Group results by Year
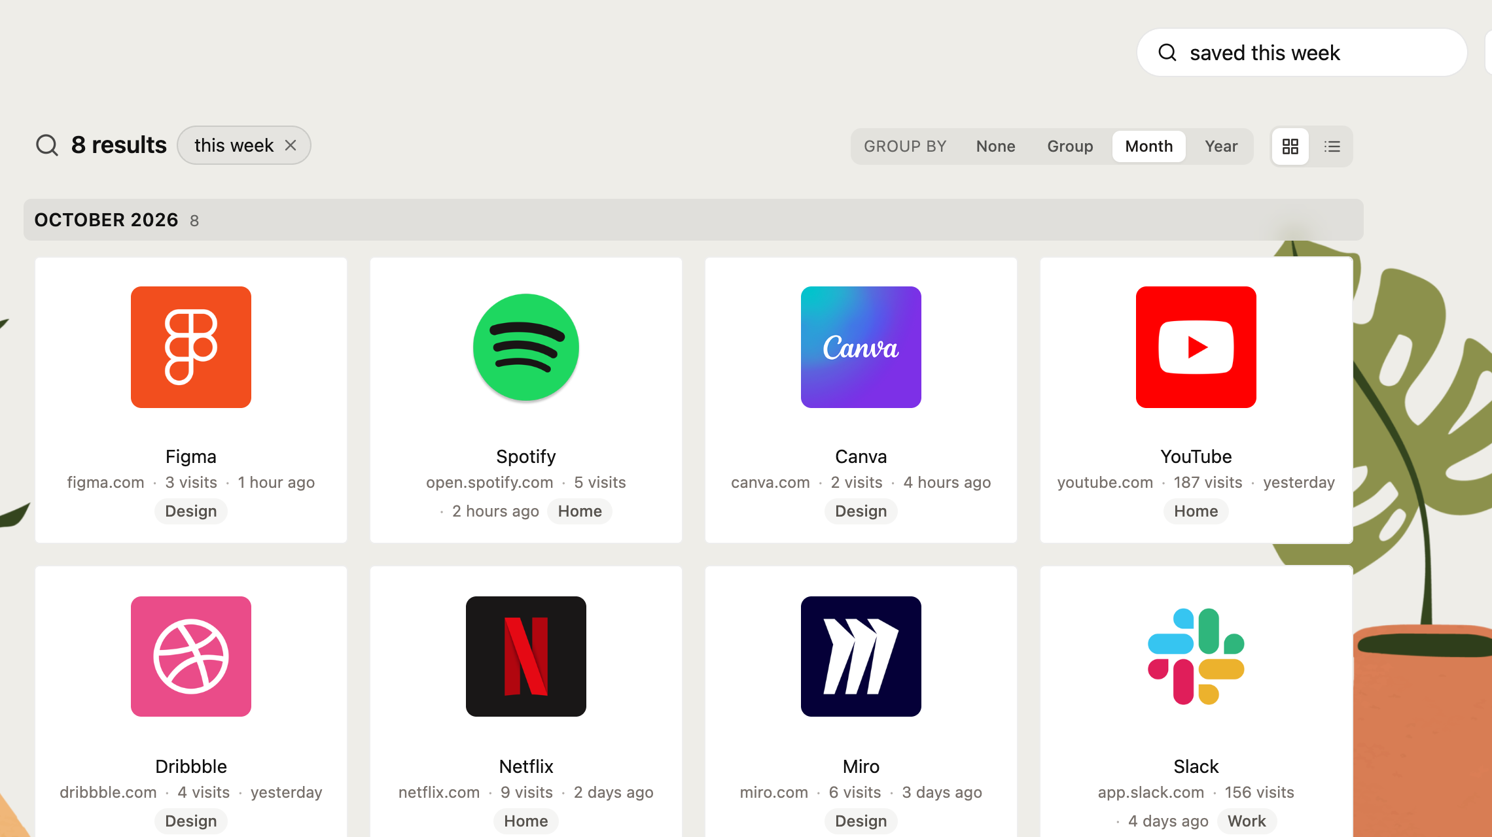Viewport: 1492px width, 837px height. (x=1221, y=146)
